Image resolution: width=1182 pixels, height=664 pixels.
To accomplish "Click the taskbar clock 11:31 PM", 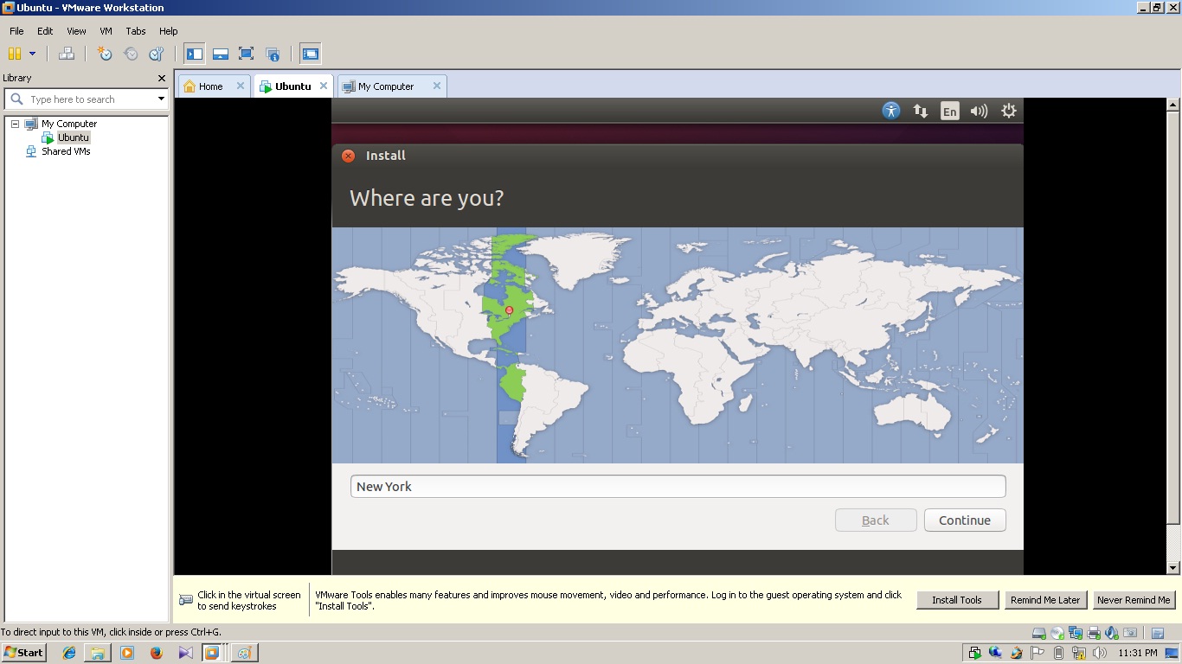I will (1138, 653).
